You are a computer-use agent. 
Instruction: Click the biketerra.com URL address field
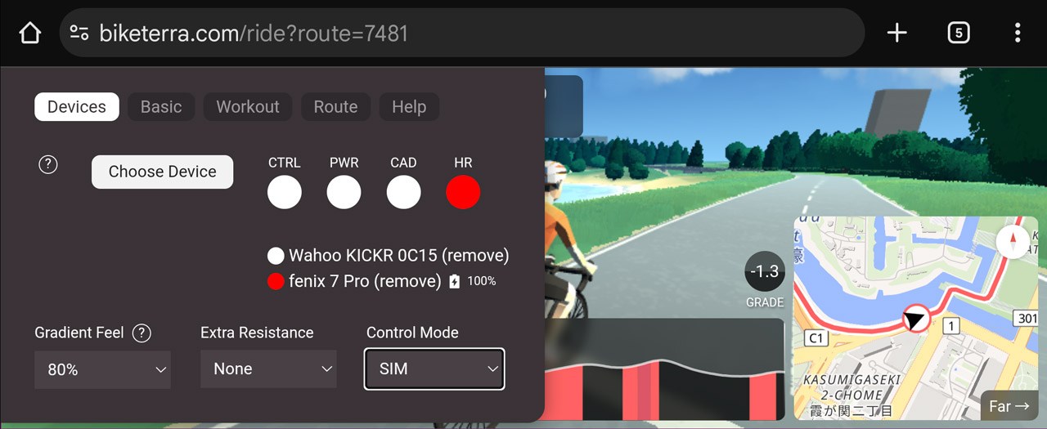point(462,33)
